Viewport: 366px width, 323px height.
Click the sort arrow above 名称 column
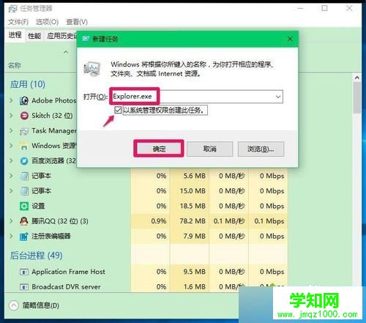click(x=66, y=52)
